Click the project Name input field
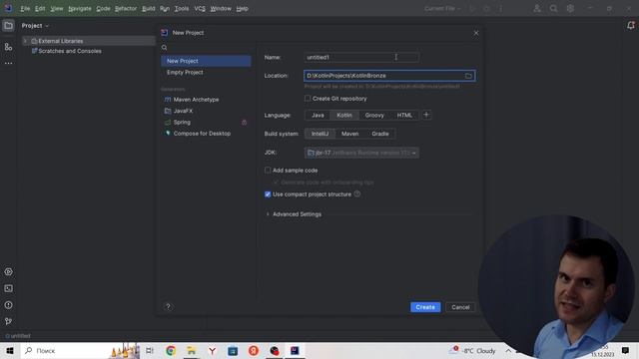639x359 pixels. tap(361, 58)
